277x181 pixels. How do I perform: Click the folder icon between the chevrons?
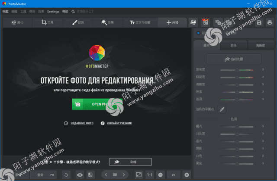[x=115, y=175]
